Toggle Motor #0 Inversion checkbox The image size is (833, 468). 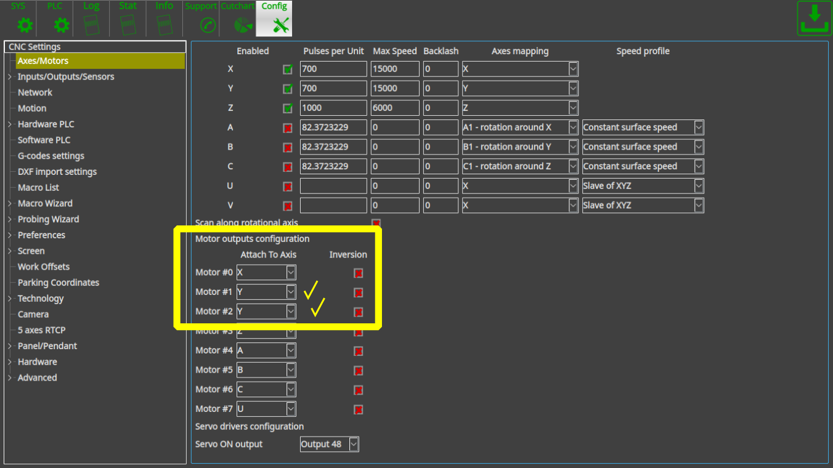pos(359,273)
